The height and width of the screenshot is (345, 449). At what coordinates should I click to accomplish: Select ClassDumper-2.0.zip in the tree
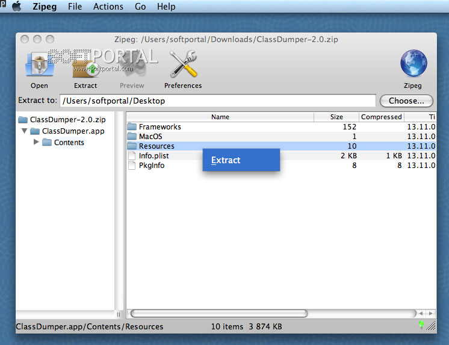coord(68,119)
